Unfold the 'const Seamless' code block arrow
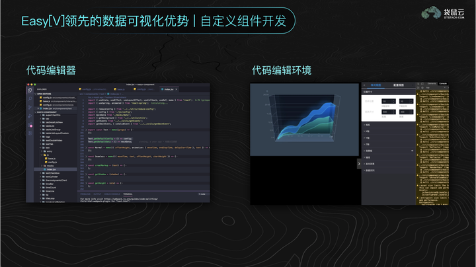The height and width of the screenshot is (267, 476). coord(86,157)
